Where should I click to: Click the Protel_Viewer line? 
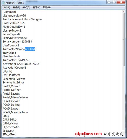coord(11,86)
